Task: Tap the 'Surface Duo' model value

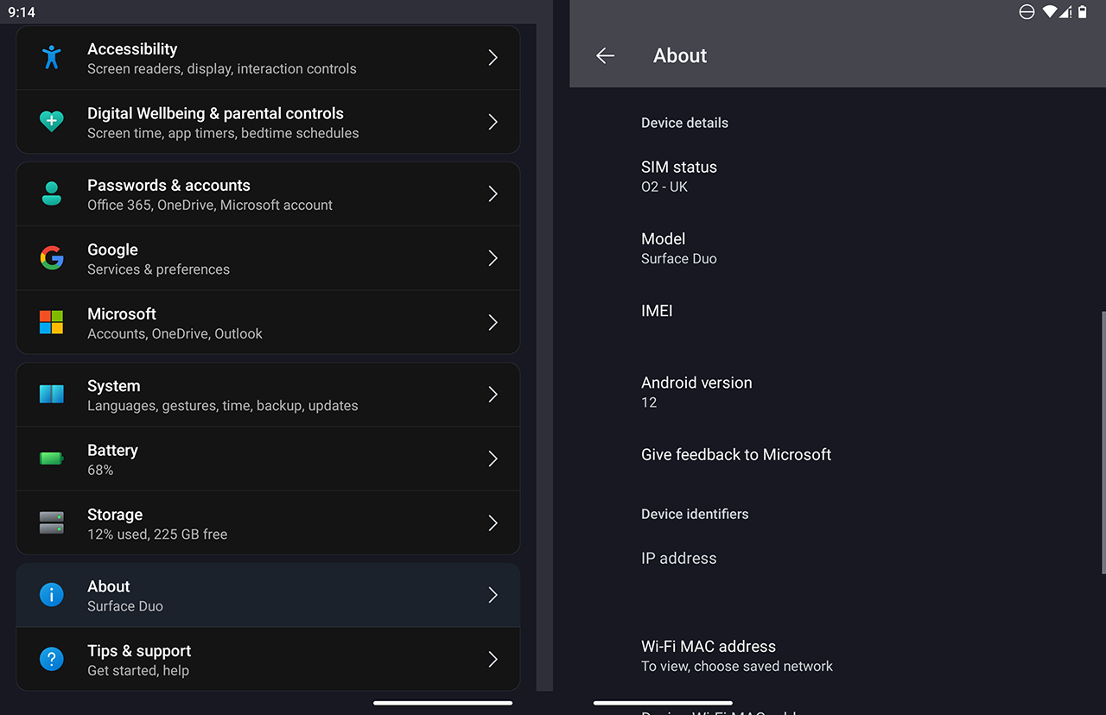Action: click(679, 258)
